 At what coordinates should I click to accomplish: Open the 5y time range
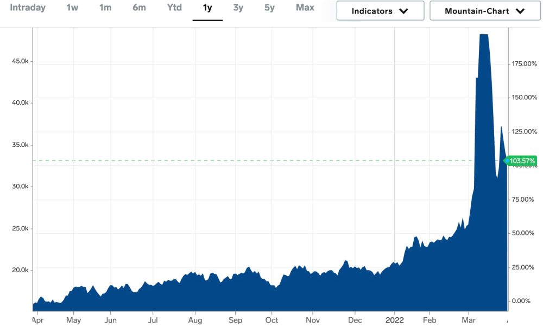tap(269, 8)
